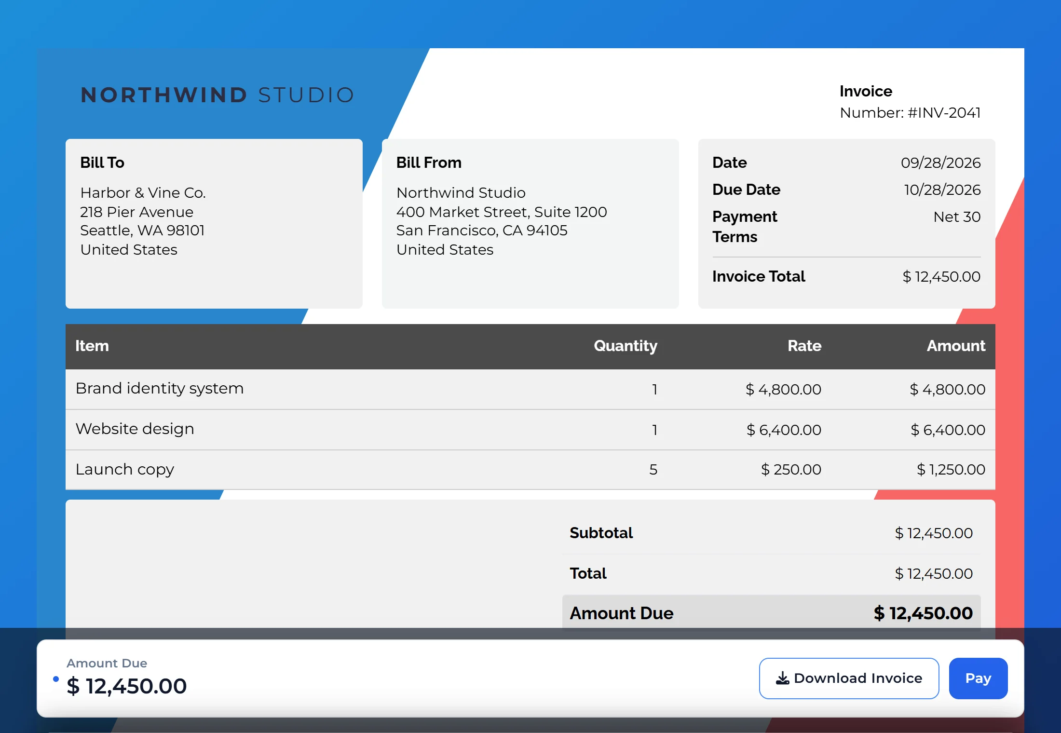
Task: Click the Quantity column header
Action: coord(626,346)
